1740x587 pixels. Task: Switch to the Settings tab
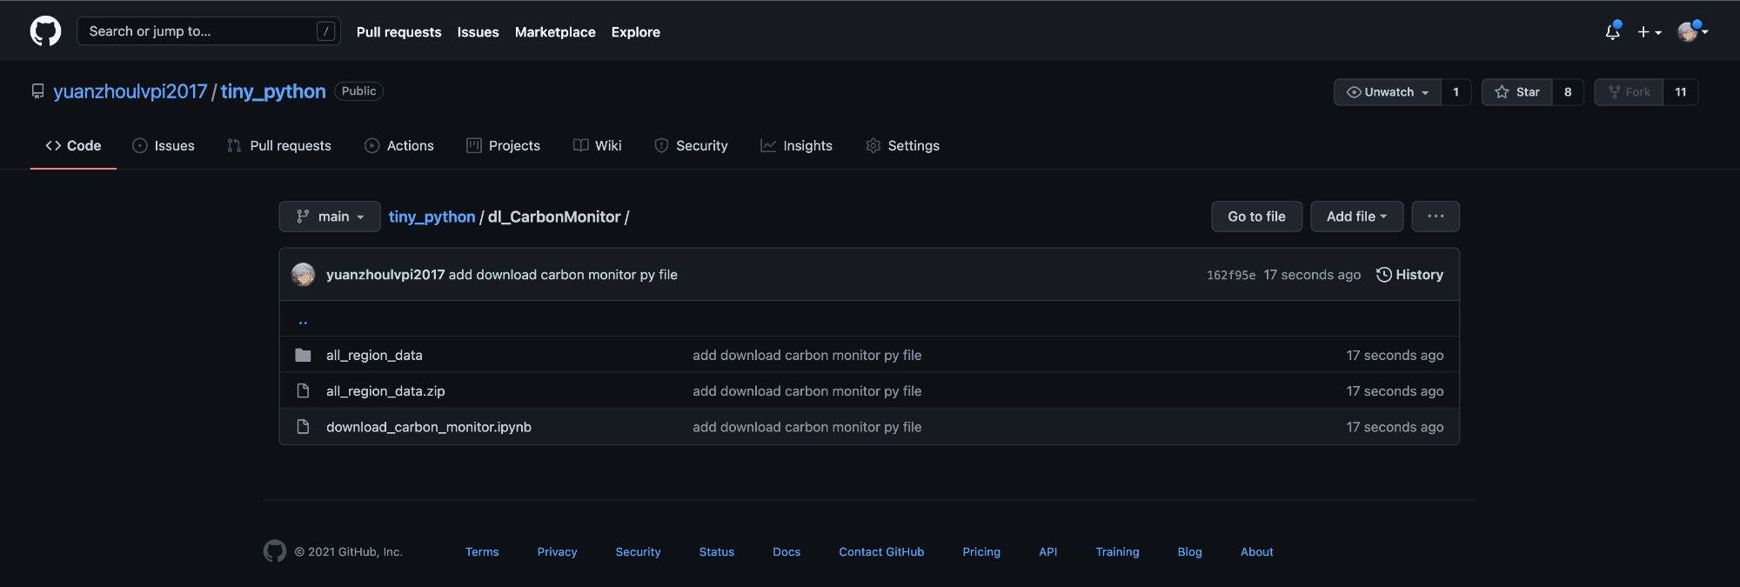click(902, 146)
